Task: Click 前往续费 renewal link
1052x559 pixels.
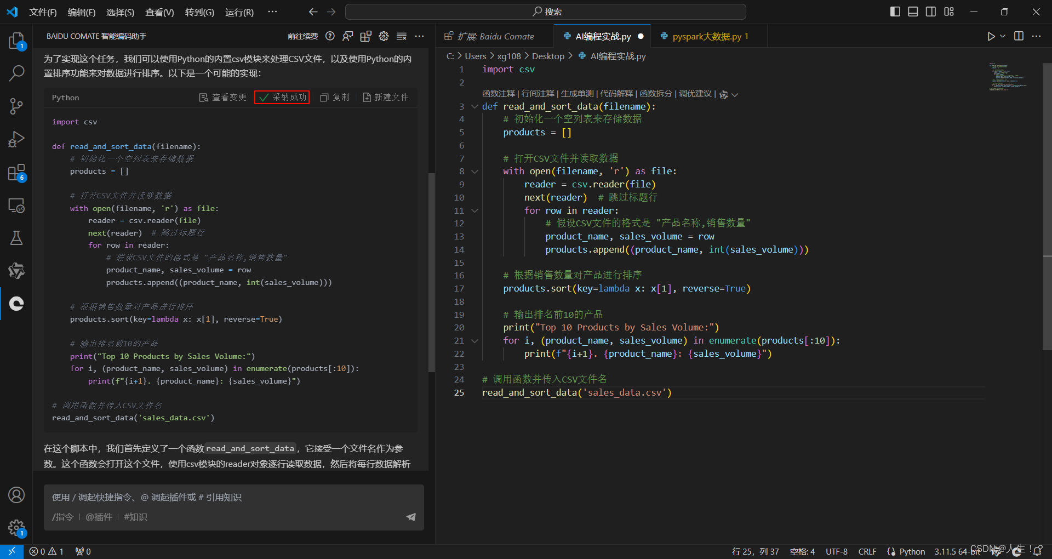Action: coord(303,36)
